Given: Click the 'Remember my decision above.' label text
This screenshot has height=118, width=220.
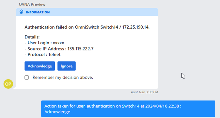Looking at the screenshot, I should pyautogui.click(x=63, y=77).
